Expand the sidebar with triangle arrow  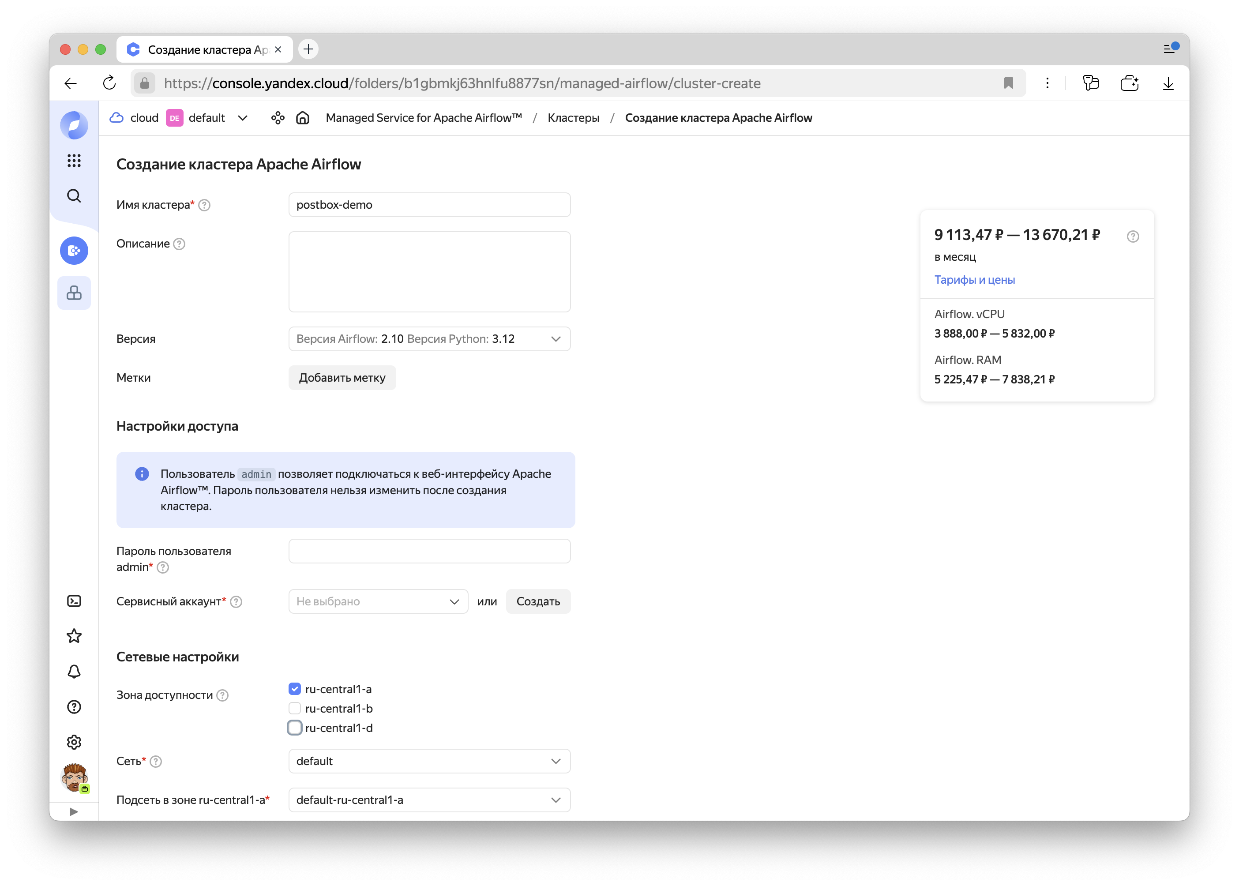[74, 811]
